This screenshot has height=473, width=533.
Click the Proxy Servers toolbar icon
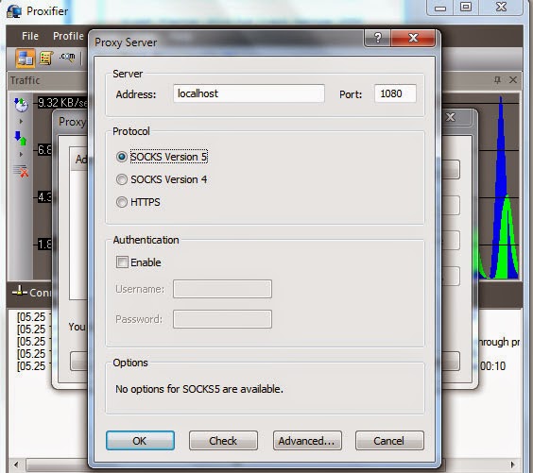click(x=26, y=59)
